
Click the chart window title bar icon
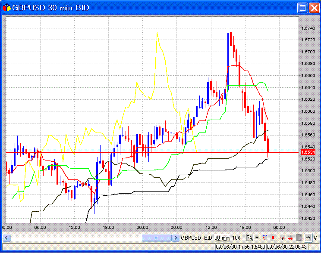pyautogui.click(x=6, y=7)
